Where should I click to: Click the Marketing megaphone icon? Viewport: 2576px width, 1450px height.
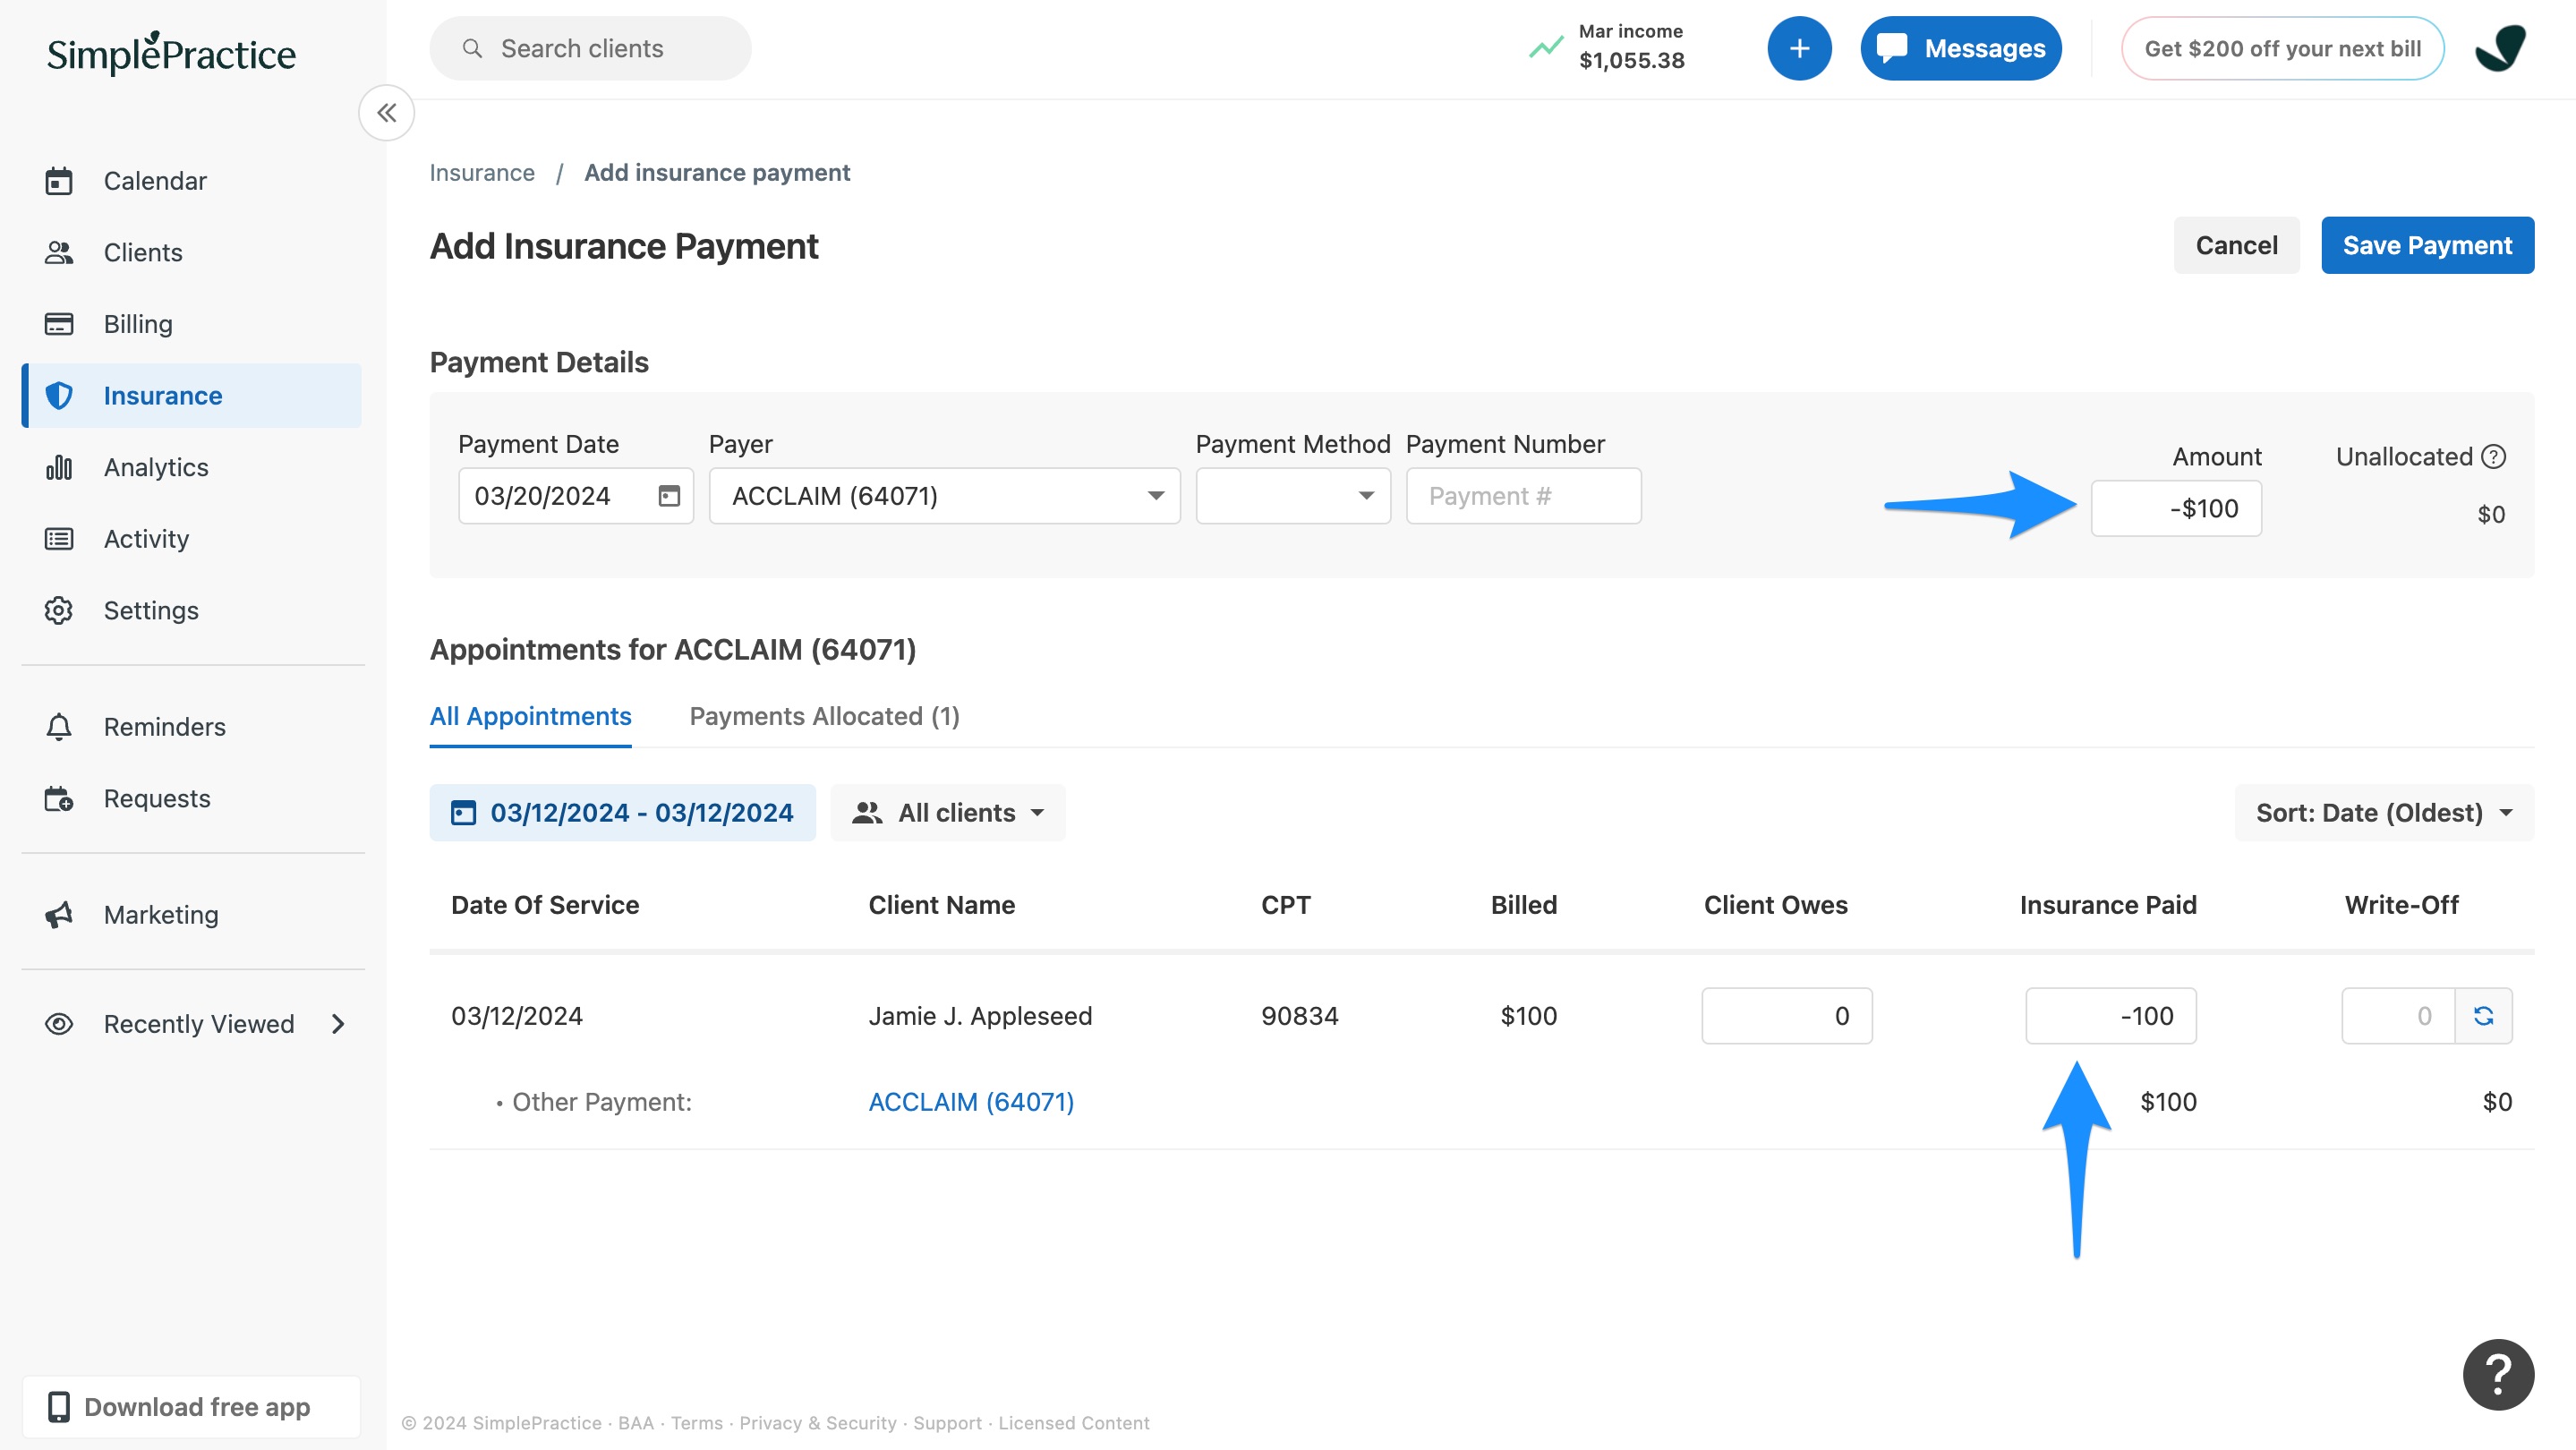(x=59, y=915)
